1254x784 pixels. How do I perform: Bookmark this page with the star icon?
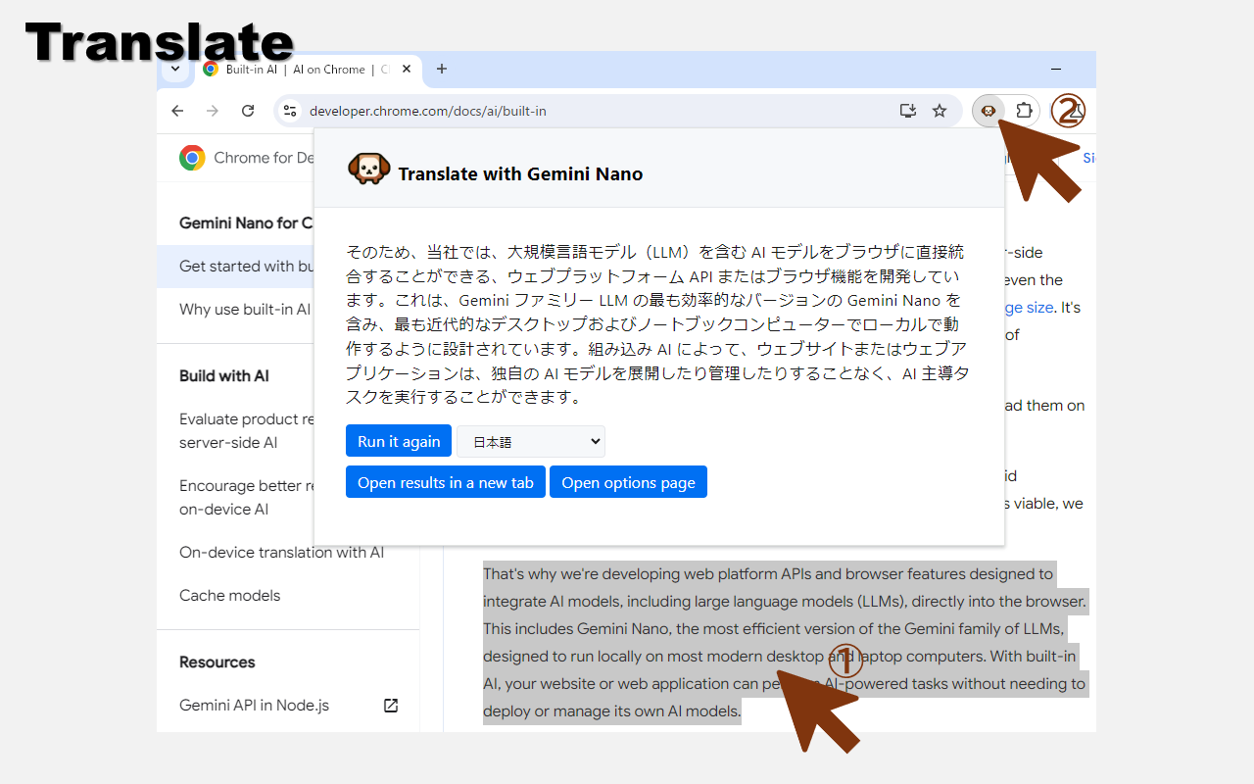pyautogui.click(x=940, y=111)
